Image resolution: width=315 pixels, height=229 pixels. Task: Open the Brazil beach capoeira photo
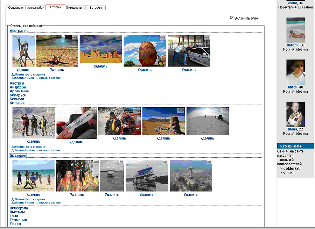point(34,176)
